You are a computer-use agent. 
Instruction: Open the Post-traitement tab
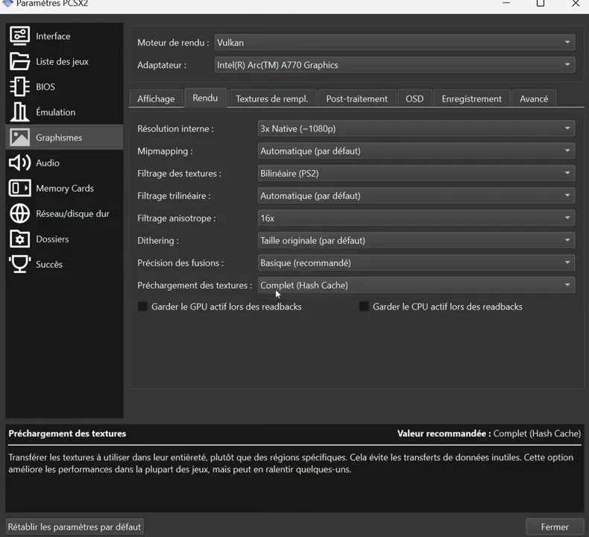[x=357, y=98]
